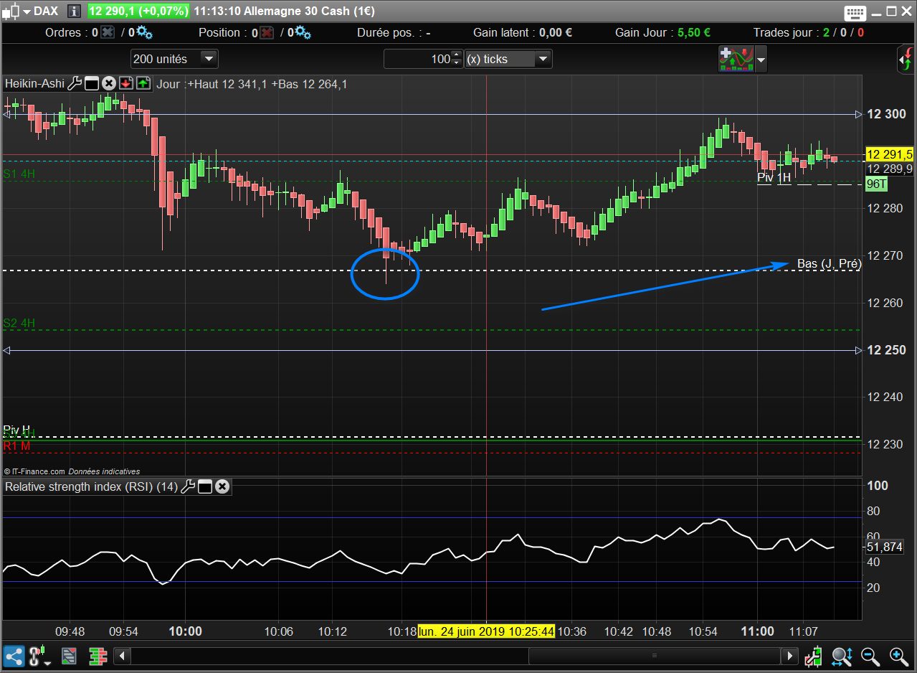Open position settings gears next to Position
Viewport: 917px width, 673px height.
(x=303, y=32)
